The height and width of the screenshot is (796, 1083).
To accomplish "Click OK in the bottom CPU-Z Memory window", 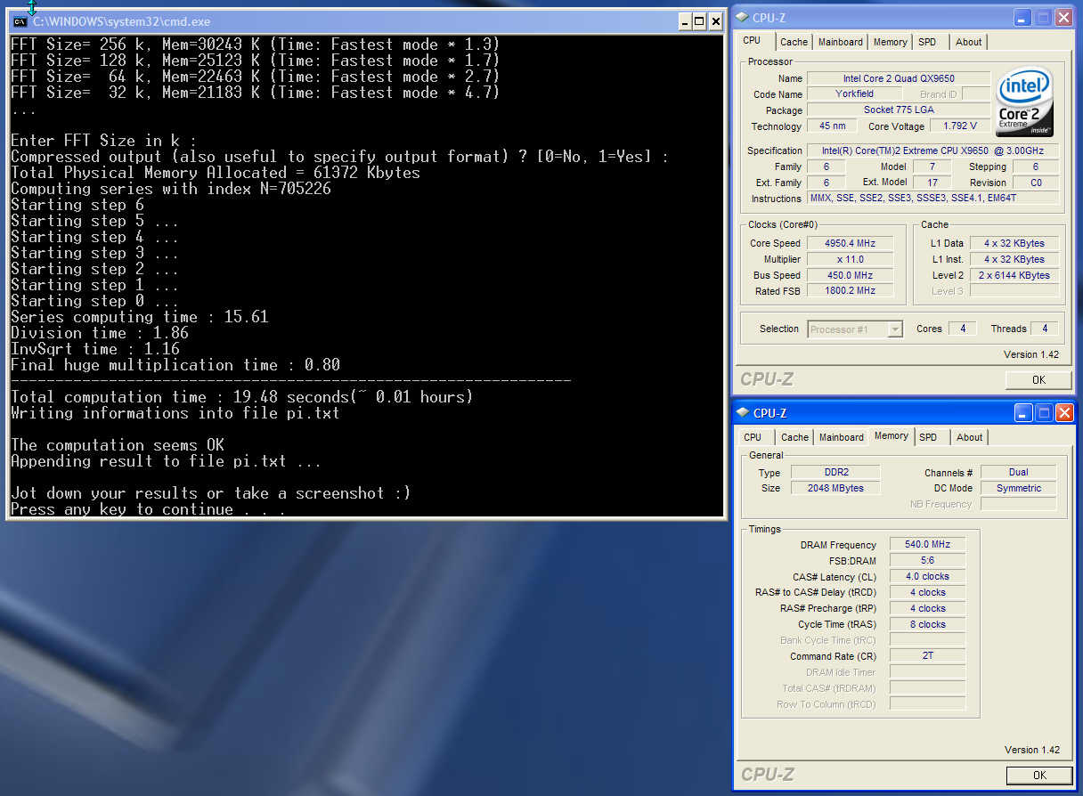I will tap(1038, 775).
